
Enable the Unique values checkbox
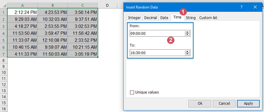click(x=132, y=92)
